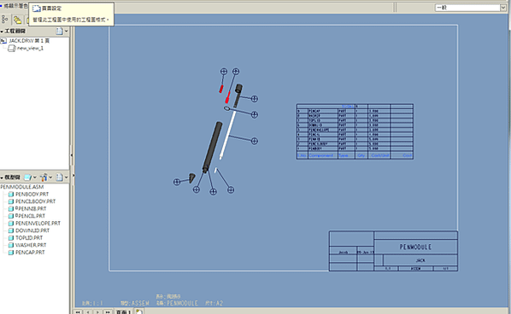Collapse the drawing tree panel header

(x=13, y=32)
